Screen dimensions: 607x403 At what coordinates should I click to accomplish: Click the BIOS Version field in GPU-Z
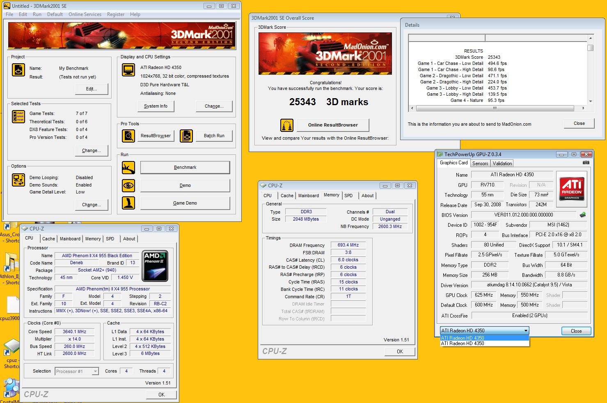coord(524,215)
